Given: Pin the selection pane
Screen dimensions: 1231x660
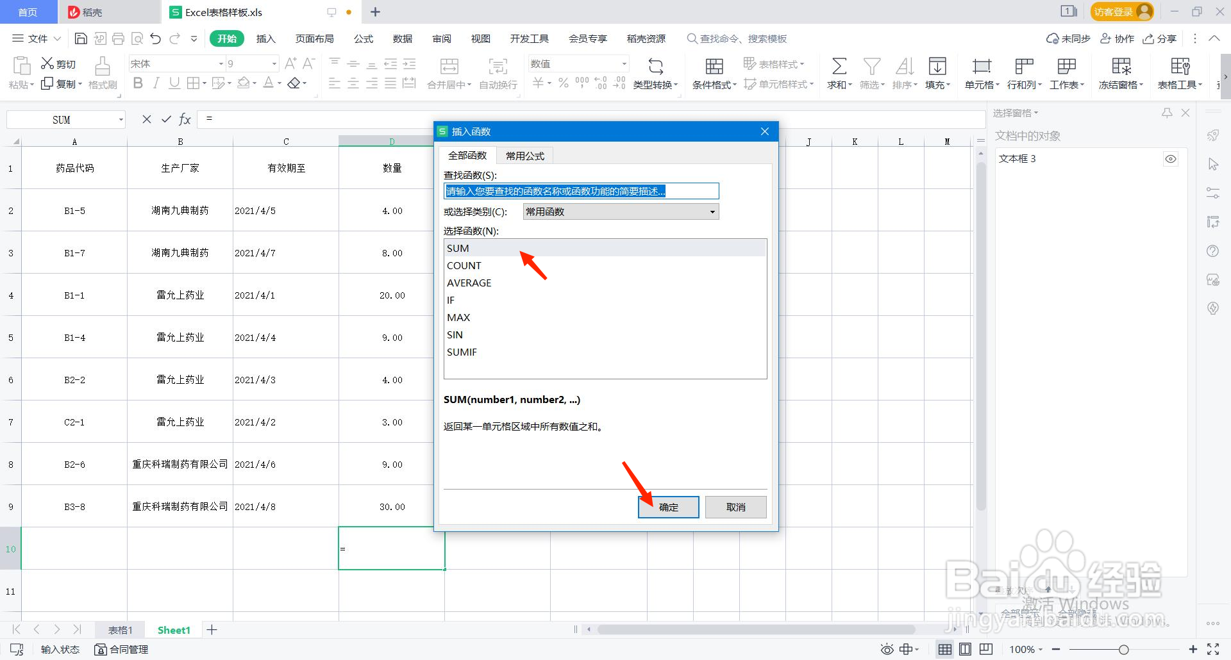Looking at the screenshot, I should coord(1167,113).
